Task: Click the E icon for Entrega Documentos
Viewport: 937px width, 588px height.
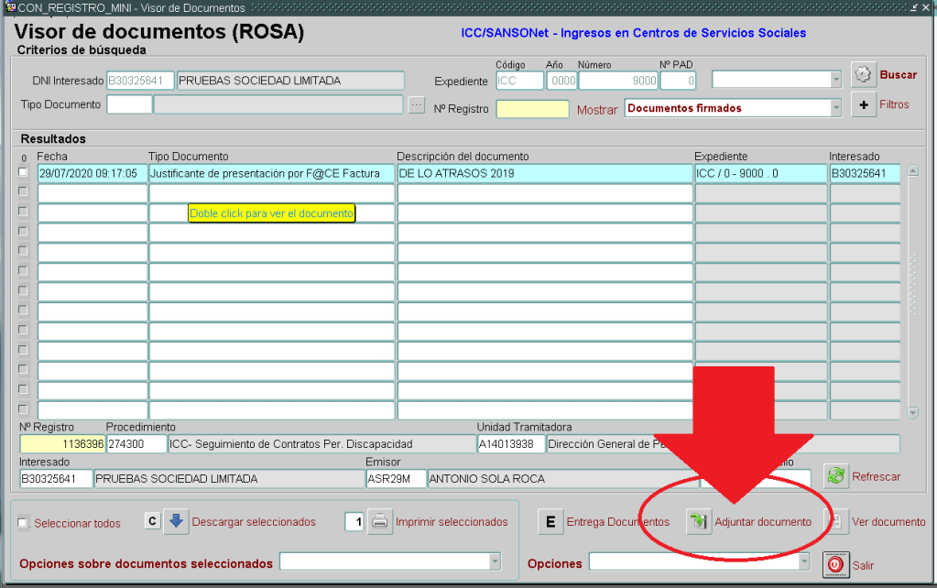Action: tap(550, 522)
